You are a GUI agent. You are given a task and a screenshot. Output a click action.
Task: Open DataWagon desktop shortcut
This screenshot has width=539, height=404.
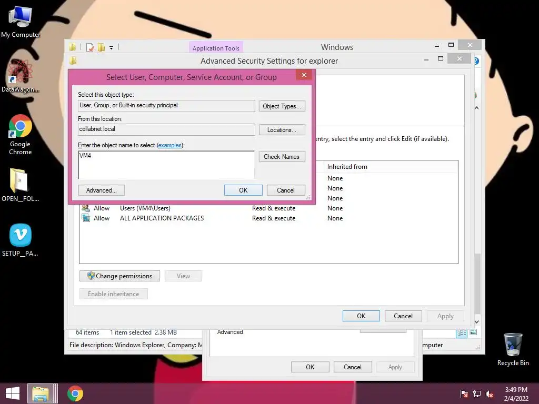[x=20, y=76]
